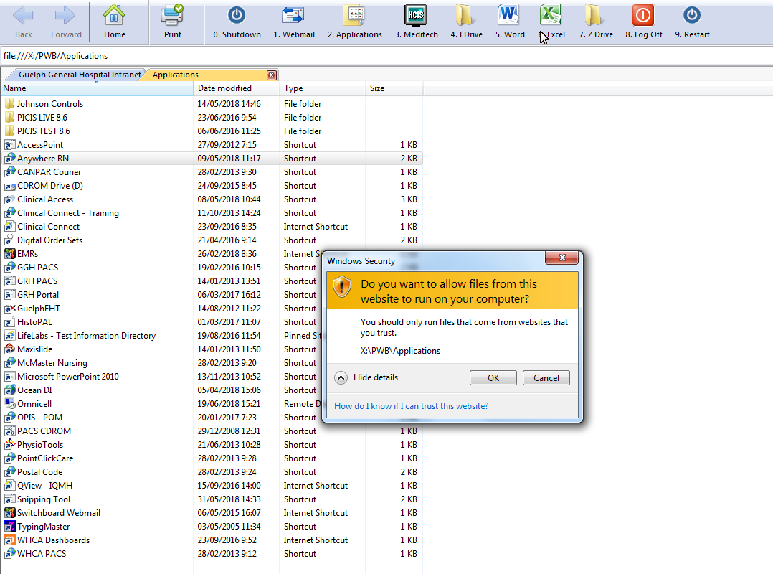Select the GGH PACS shortcut
The width and height of the screenshot is (773, 574).
coord(37,268)
